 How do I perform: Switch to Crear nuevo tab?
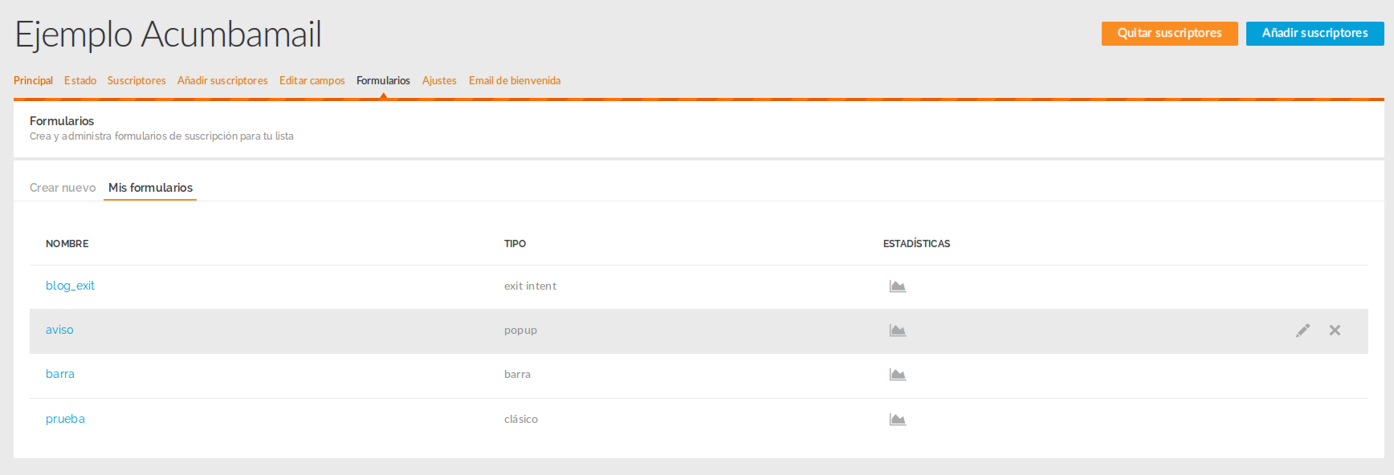(63, 188)
